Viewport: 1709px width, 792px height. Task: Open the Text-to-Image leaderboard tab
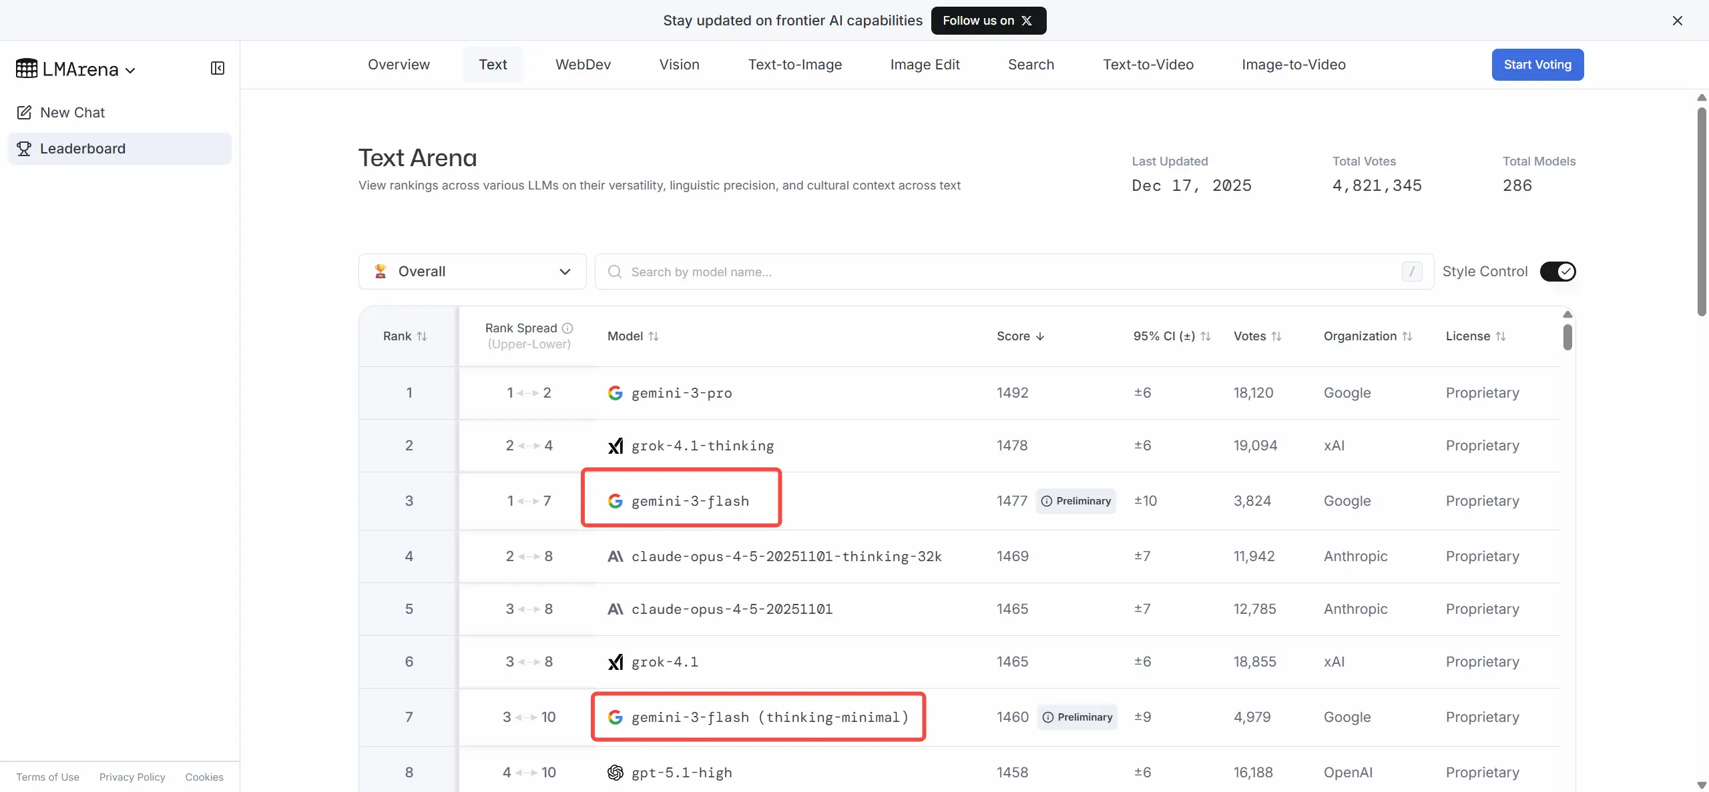[x=795, y=64]
